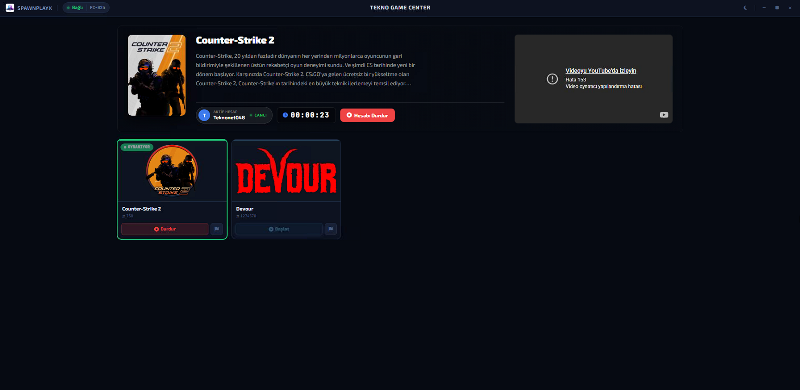Click the Counter-Strike 2 heading

[235, 40]
